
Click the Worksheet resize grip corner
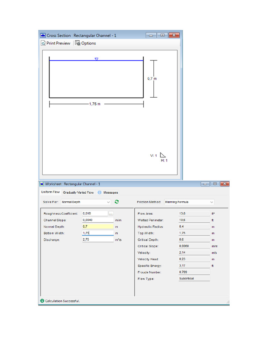tap(228, 302)
